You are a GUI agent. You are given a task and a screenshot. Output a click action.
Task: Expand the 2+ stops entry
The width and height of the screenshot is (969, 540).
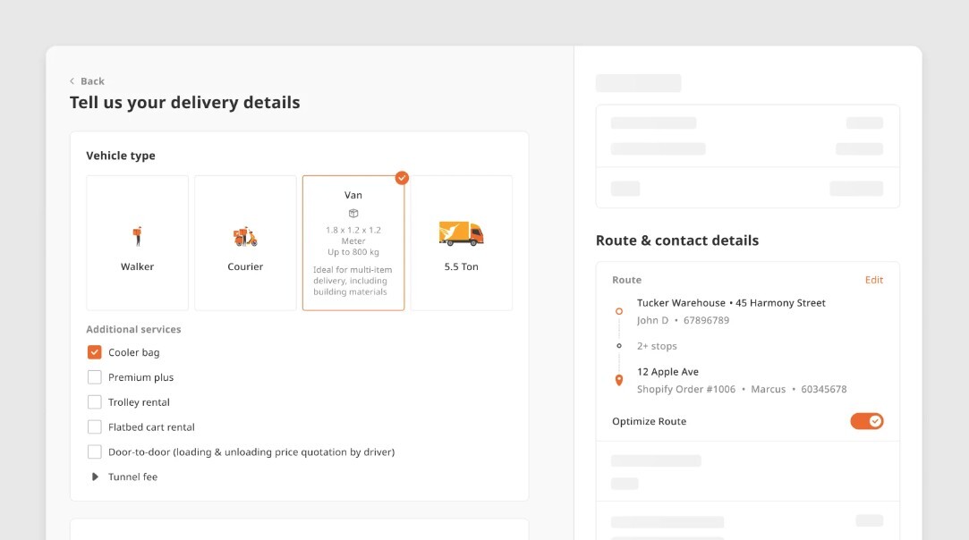pos(657,346)
